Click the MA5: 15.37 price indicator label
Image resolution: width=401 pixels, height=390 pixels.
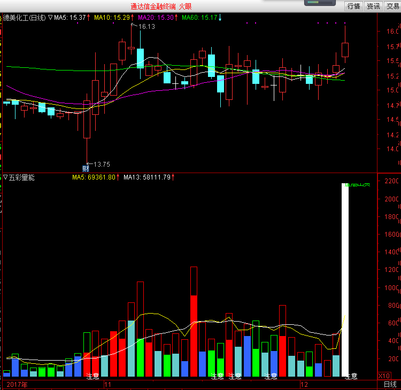70,18
